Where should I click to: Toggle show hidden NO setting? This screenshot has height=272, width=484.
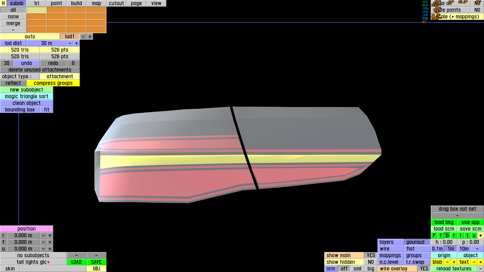[371, 262]
